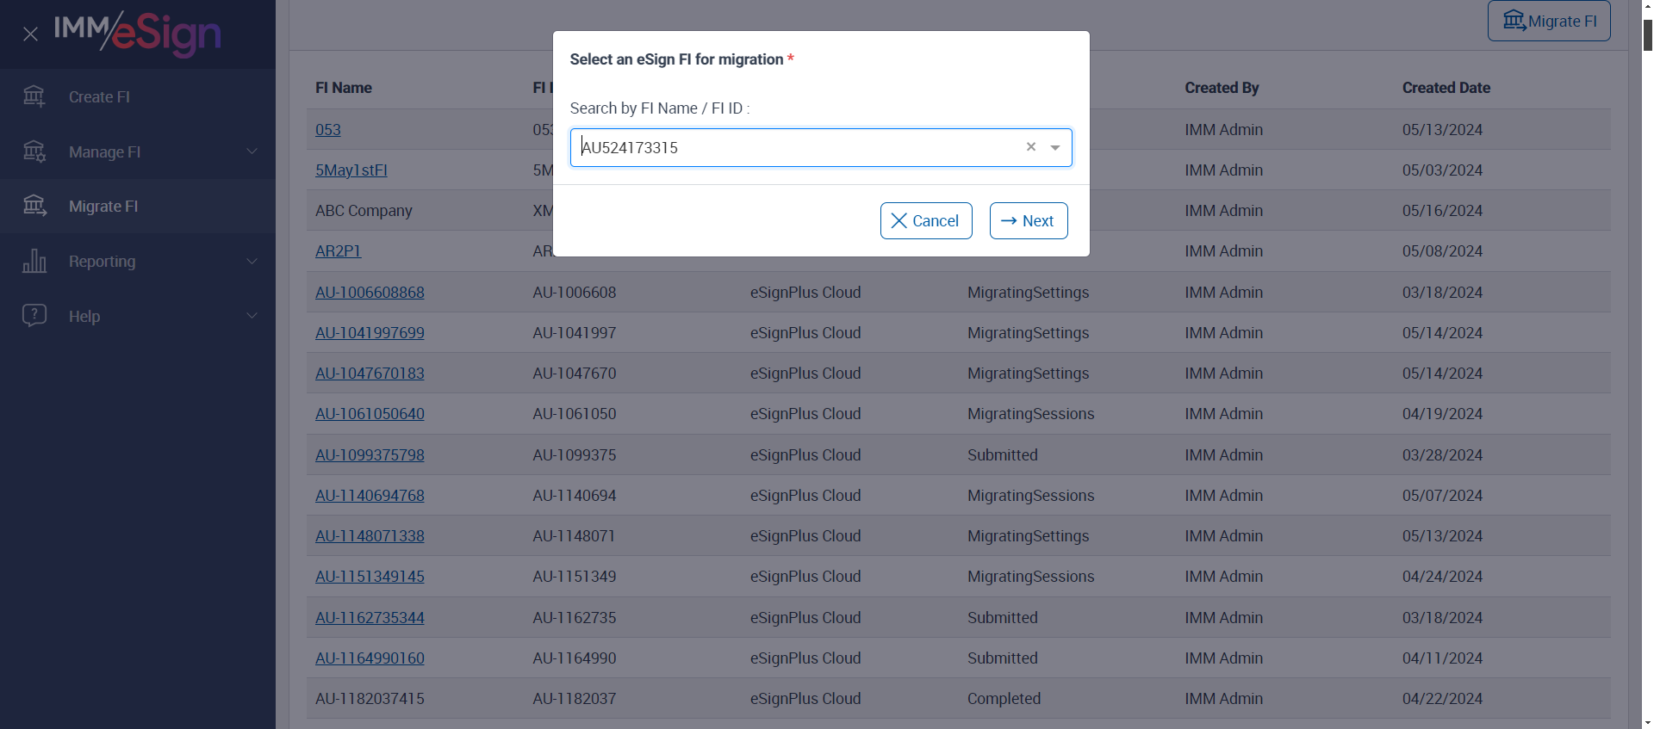This screenshot has width=1654, height=729.
Task: Expand the Help submenu chevron
Action: (x=252, y=316)
